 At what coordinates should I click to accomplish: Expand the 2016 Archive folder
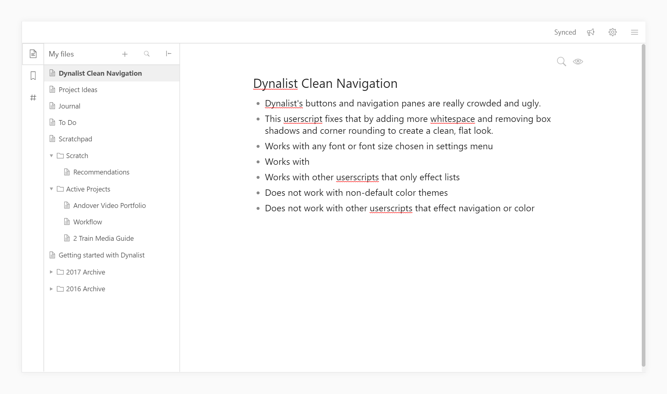(51, 289)
